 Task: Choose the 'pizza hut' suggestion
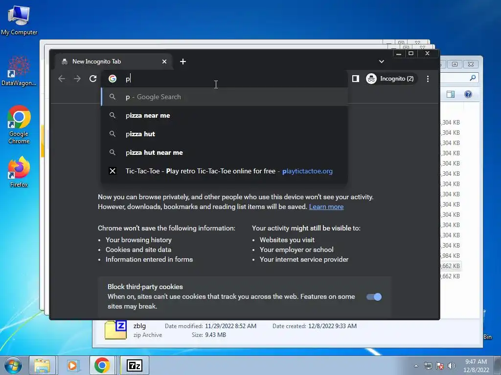[x=224, y=134]
